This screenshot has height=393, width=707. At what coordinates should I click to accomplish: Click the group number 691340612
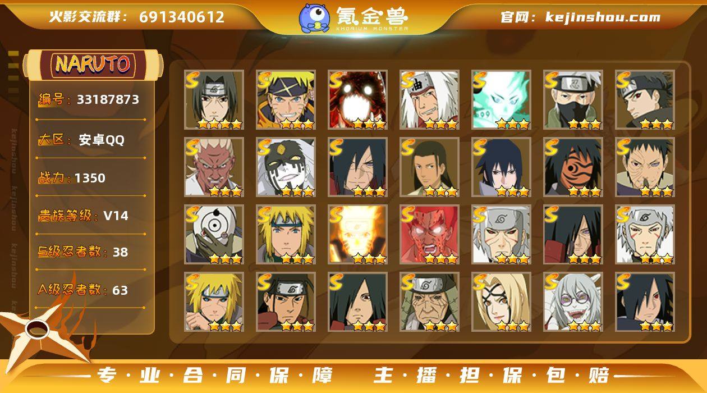pyautogui.click(x=182, y=17)
